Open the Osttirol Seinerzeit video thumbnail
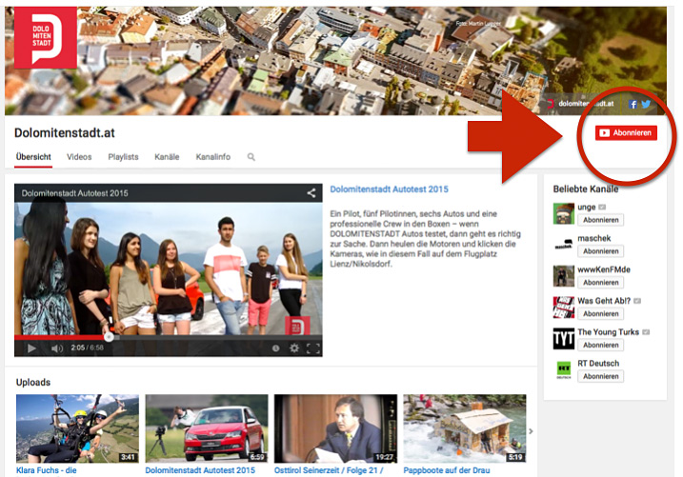683x477 pixels. [x=335, y=428]
